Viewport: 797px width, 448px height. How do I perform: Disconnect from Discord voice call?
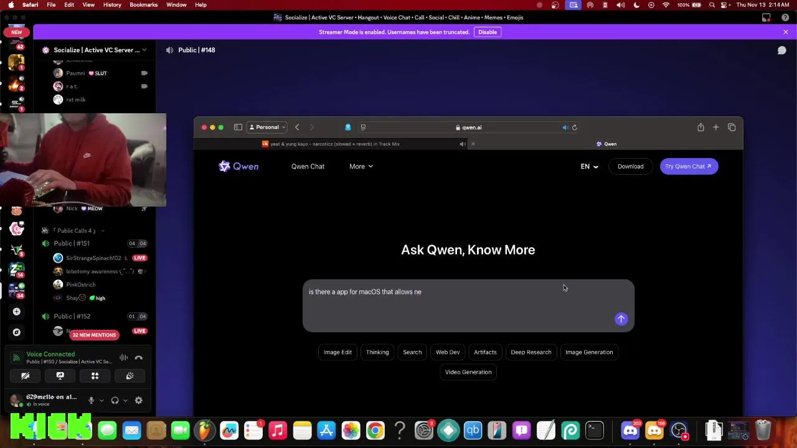pyautogui.click(x=139, y=357)
